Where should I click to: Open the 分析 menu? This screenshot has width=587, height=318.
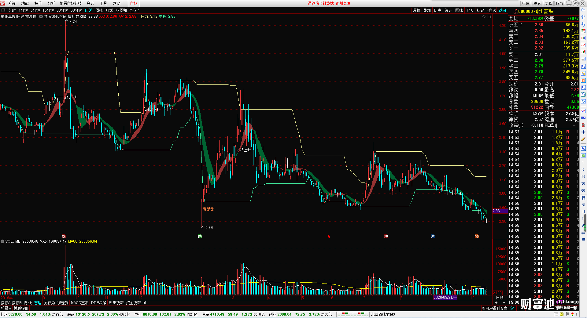click(51, 3)
